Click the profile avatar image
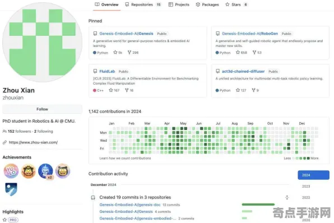Viewport: 334px width, 223px height. [x=42, y=43]
